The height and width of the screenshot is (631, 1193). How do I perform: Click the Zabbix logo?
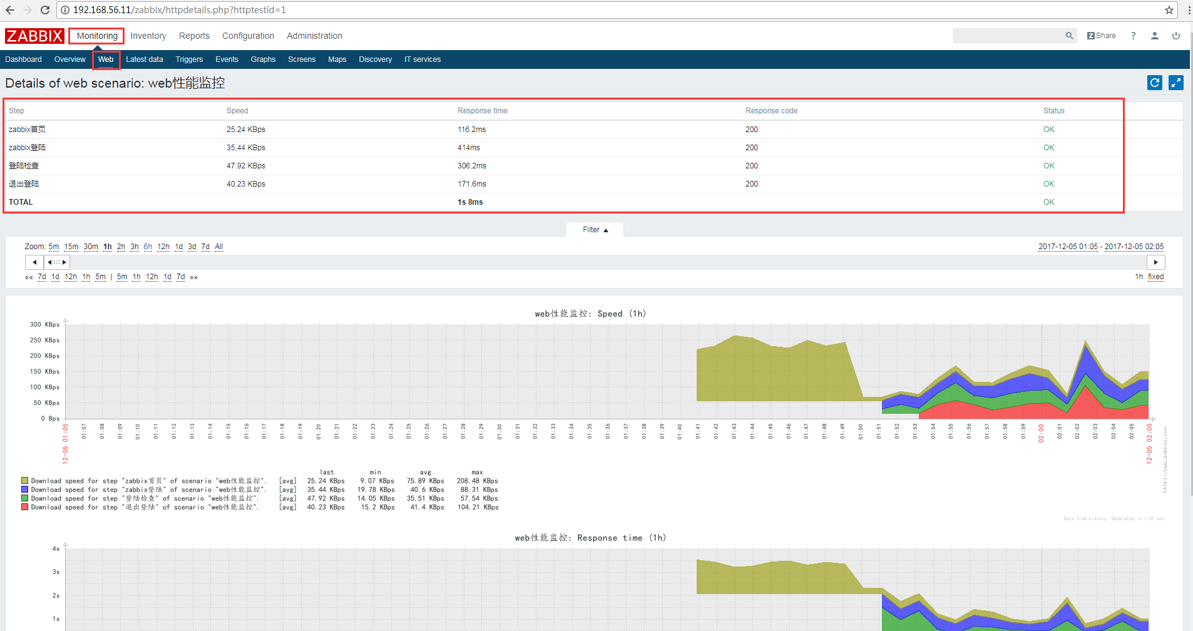click(x=34, y=36)
